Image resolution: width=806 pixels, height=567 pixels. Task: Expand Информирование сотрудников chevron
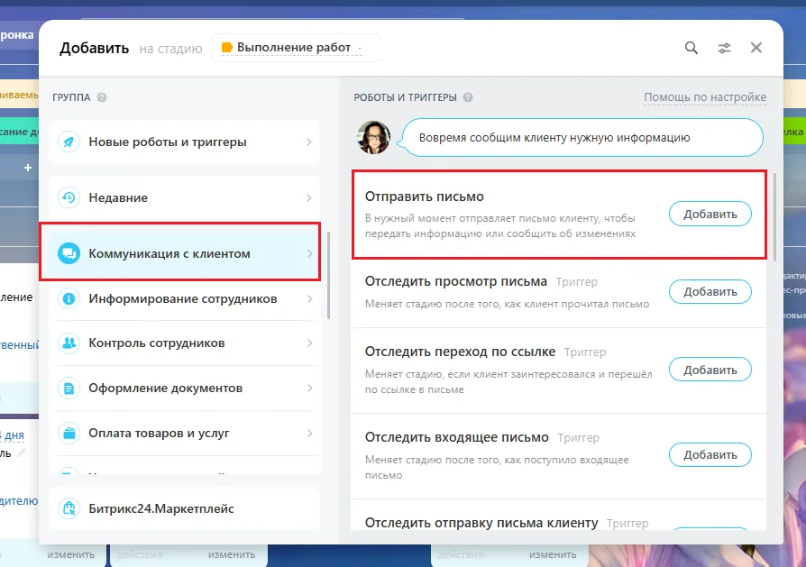coord(309,298)
